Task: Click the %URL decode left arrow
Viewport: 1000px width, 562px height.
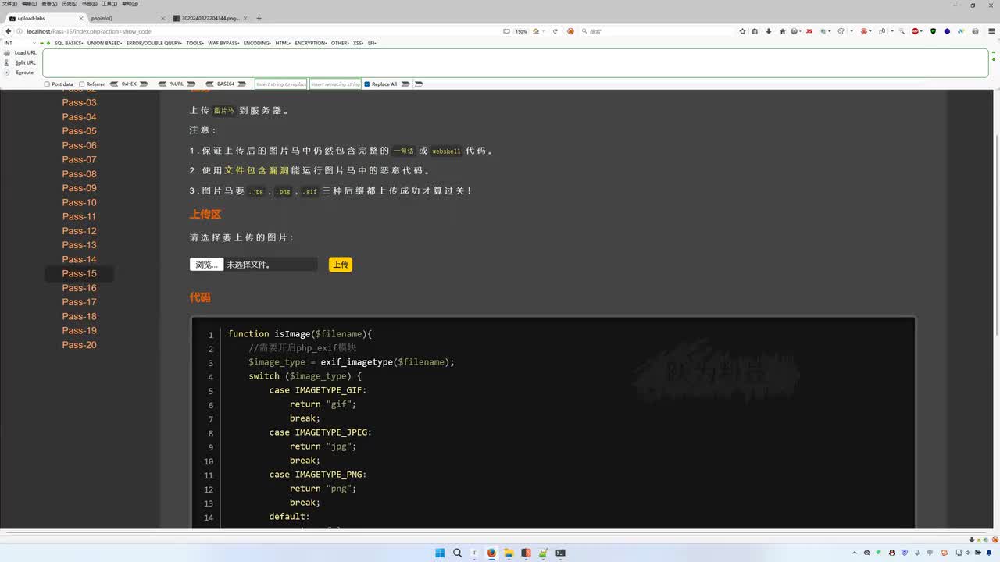Action: [x=162, y=84]
